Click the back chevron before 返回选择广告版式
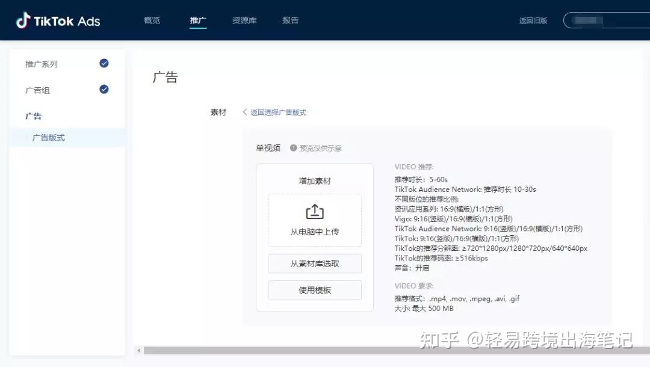The height and width of the screenshot is (367, 650). [244, 113]
